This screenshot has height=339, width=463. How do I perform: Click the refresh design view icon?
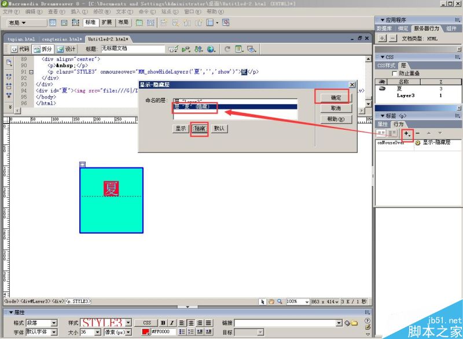[227, 49]
